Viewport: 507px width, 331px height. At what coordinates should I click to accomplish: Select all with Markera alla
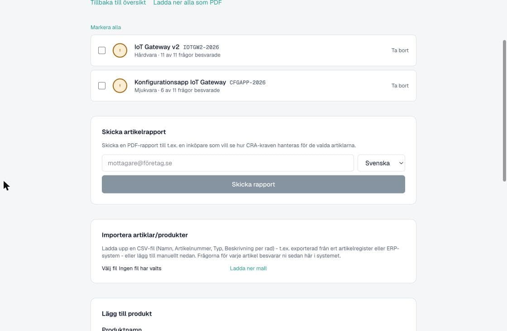tap(106, 28)
